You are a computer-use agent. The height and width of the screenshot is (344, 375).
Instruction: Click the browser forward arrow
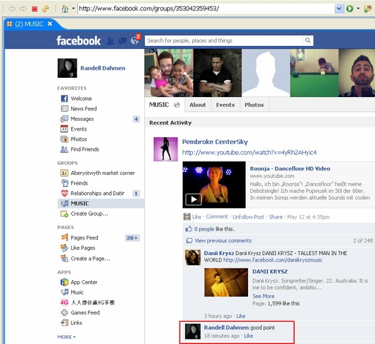[x=23, y=9]
